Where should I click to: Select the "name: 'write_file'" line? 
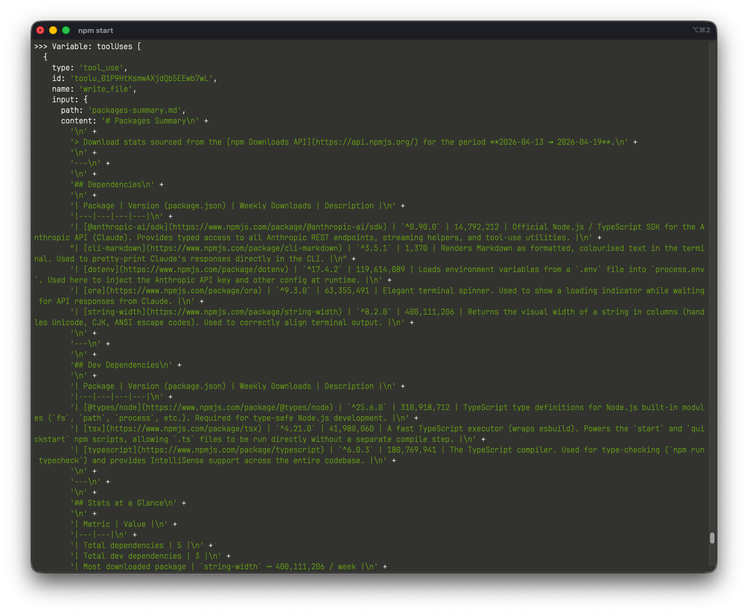pos(94,89)
